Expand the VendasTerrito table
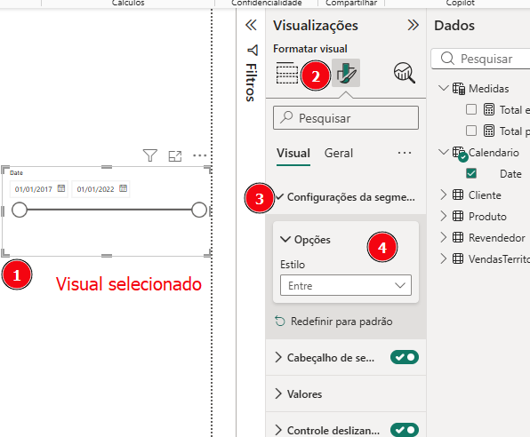The width and height of the screenshot is (530, 437). tap(444, 258)
